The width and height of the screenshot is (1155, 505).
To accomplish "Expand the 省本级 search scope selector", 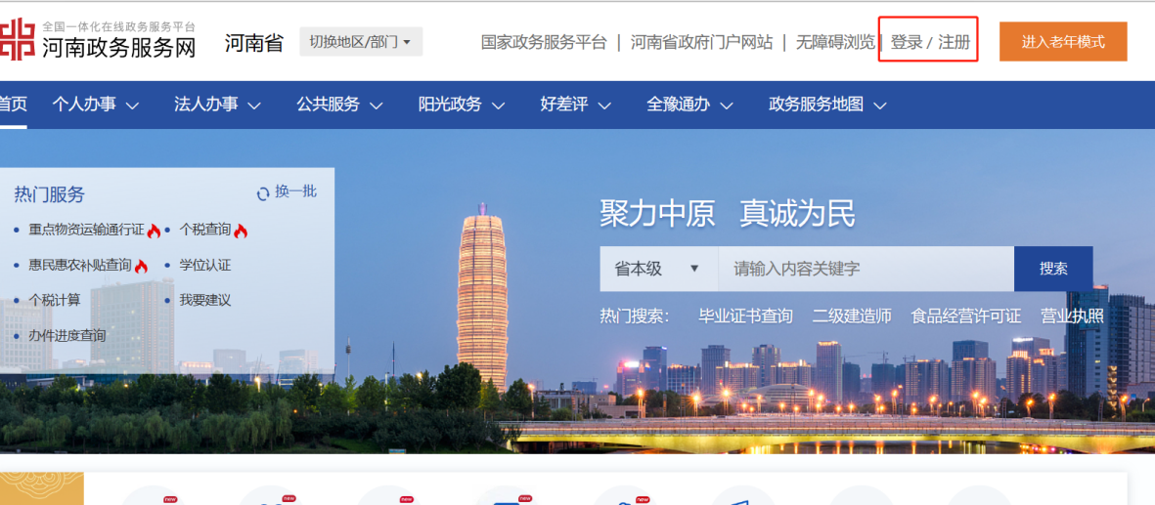I will pos(658,269).
